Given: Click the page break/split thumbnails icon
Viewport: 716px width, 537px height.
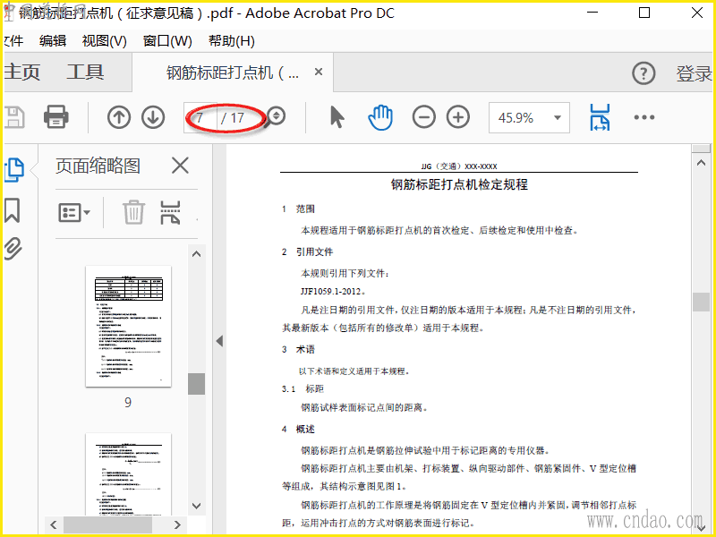Looking at the screenshot, I should (170, 212).
